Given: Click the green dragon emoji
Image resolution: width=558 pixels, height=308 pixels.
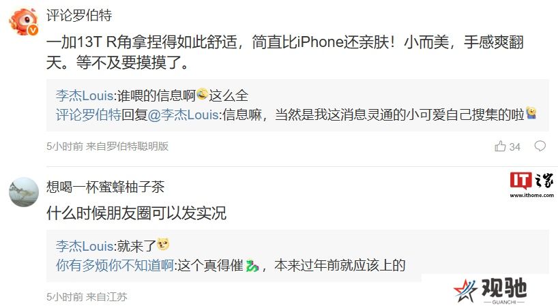Looking at the screenshot, I should [x=252, y=265].
